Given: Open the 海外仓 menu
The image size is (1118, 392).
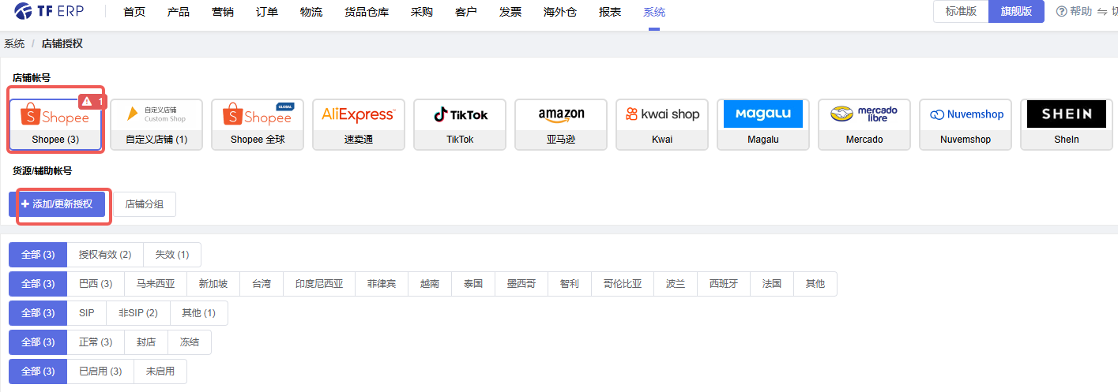Looking at the screenshot, I should click(x=560, y=12).
